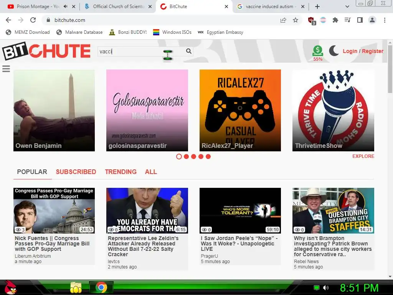Open the Chrome profile avatar
393x295 pixels.
(x=372, y=20)
